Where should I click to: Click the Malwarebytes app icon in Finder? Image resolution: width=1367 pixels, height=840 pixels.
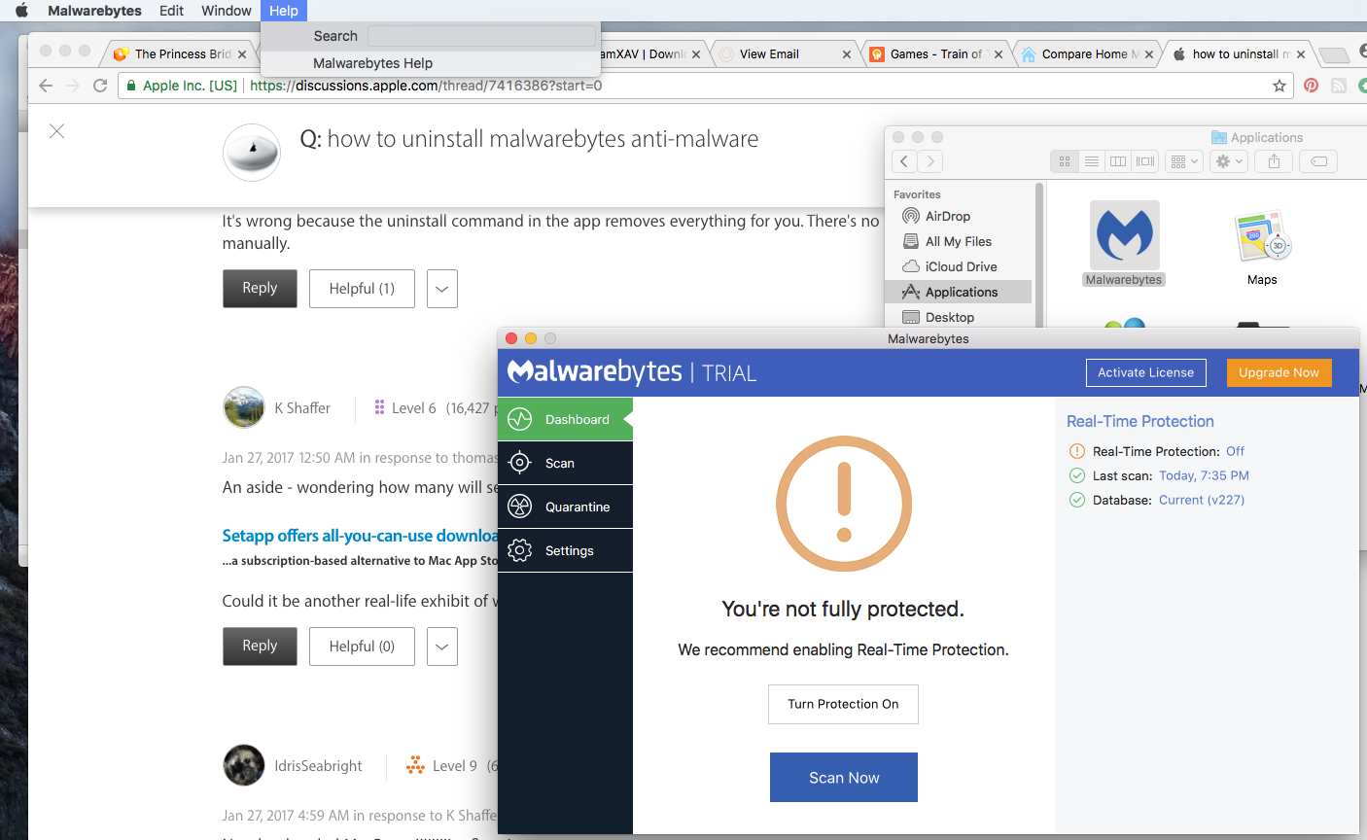point(1124,235)
